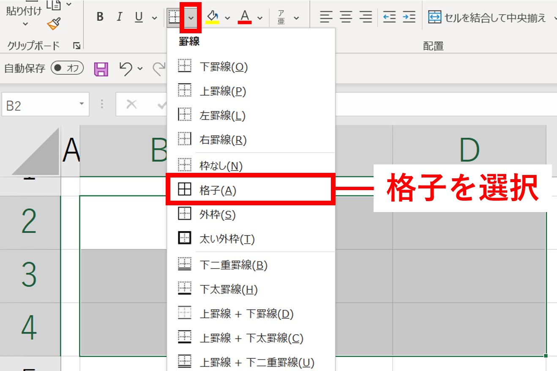
Task: Increase the indent
Action: [x=409, y=17]
